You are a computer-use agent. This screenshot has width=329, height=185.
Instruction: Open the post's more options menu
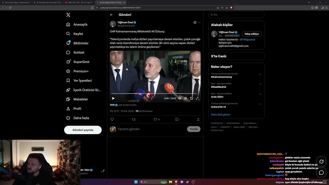tap(199, 23)
